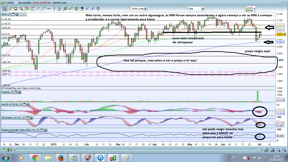Zoom out the chart
This screenshot has height=162, width=288.
tap(278, 150)
